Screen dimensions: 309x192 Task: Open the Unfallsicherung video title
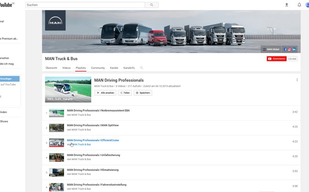[x=93, y=155]
